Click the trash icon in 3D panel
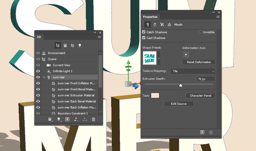Image resolution: width=256 pixels, height=151 pixels. point(94,119)
